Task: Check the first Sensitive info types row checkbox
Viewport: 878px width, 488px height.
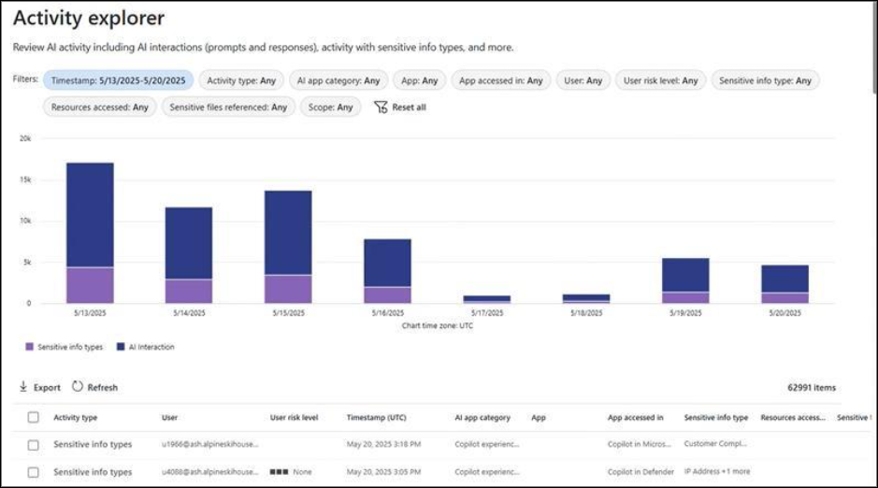Action: (x=34, y=445)
